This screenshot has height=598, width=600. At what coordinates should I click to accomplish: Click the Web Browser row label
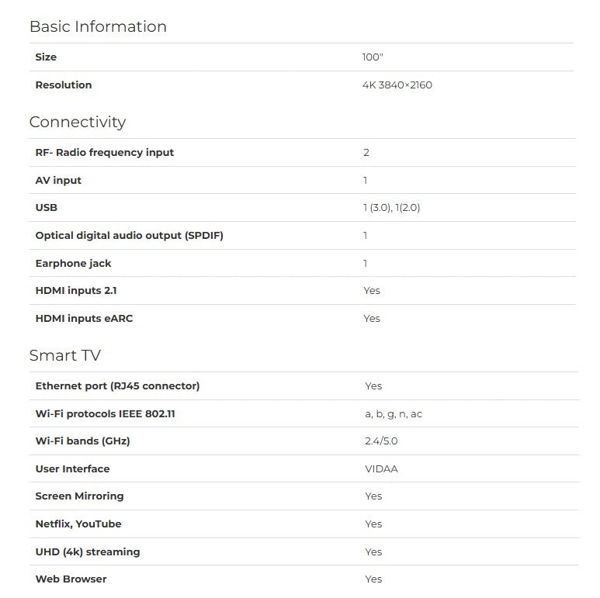[71, 579]
